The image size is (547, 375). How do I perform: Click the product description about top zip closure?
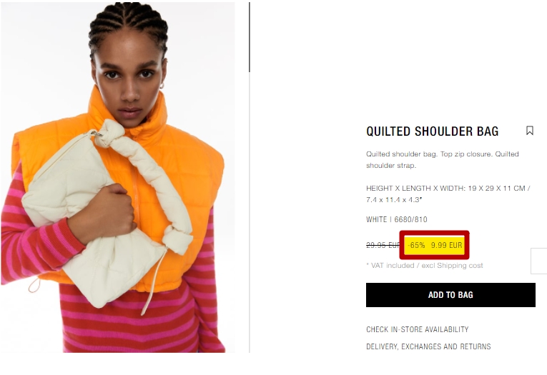click(443, 159)
